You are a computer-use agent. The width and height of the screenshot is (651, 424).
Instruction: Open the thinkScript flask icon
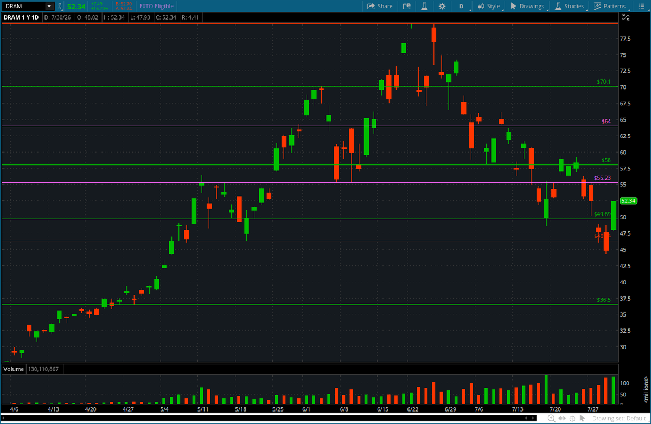pos(425,6)
